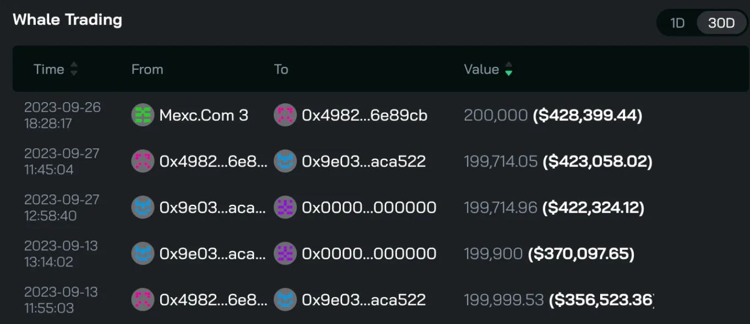Click the pink avatar beside 0x4982...6e89cb in the To column

click(x=285, y=115)
